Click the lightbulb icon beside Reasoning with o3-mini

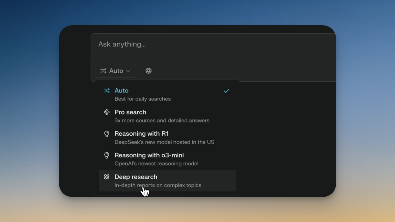[x=107, y=155]
